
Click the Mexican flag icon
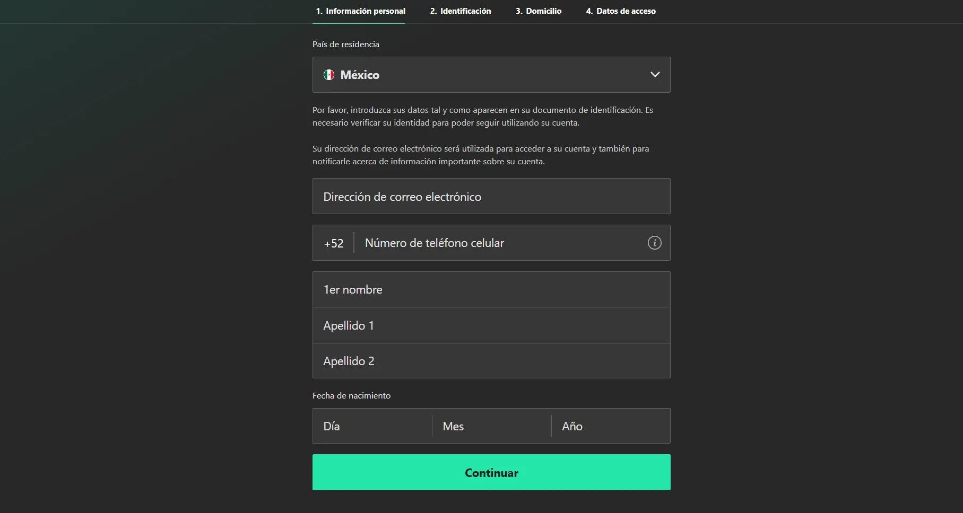[329, 75]
